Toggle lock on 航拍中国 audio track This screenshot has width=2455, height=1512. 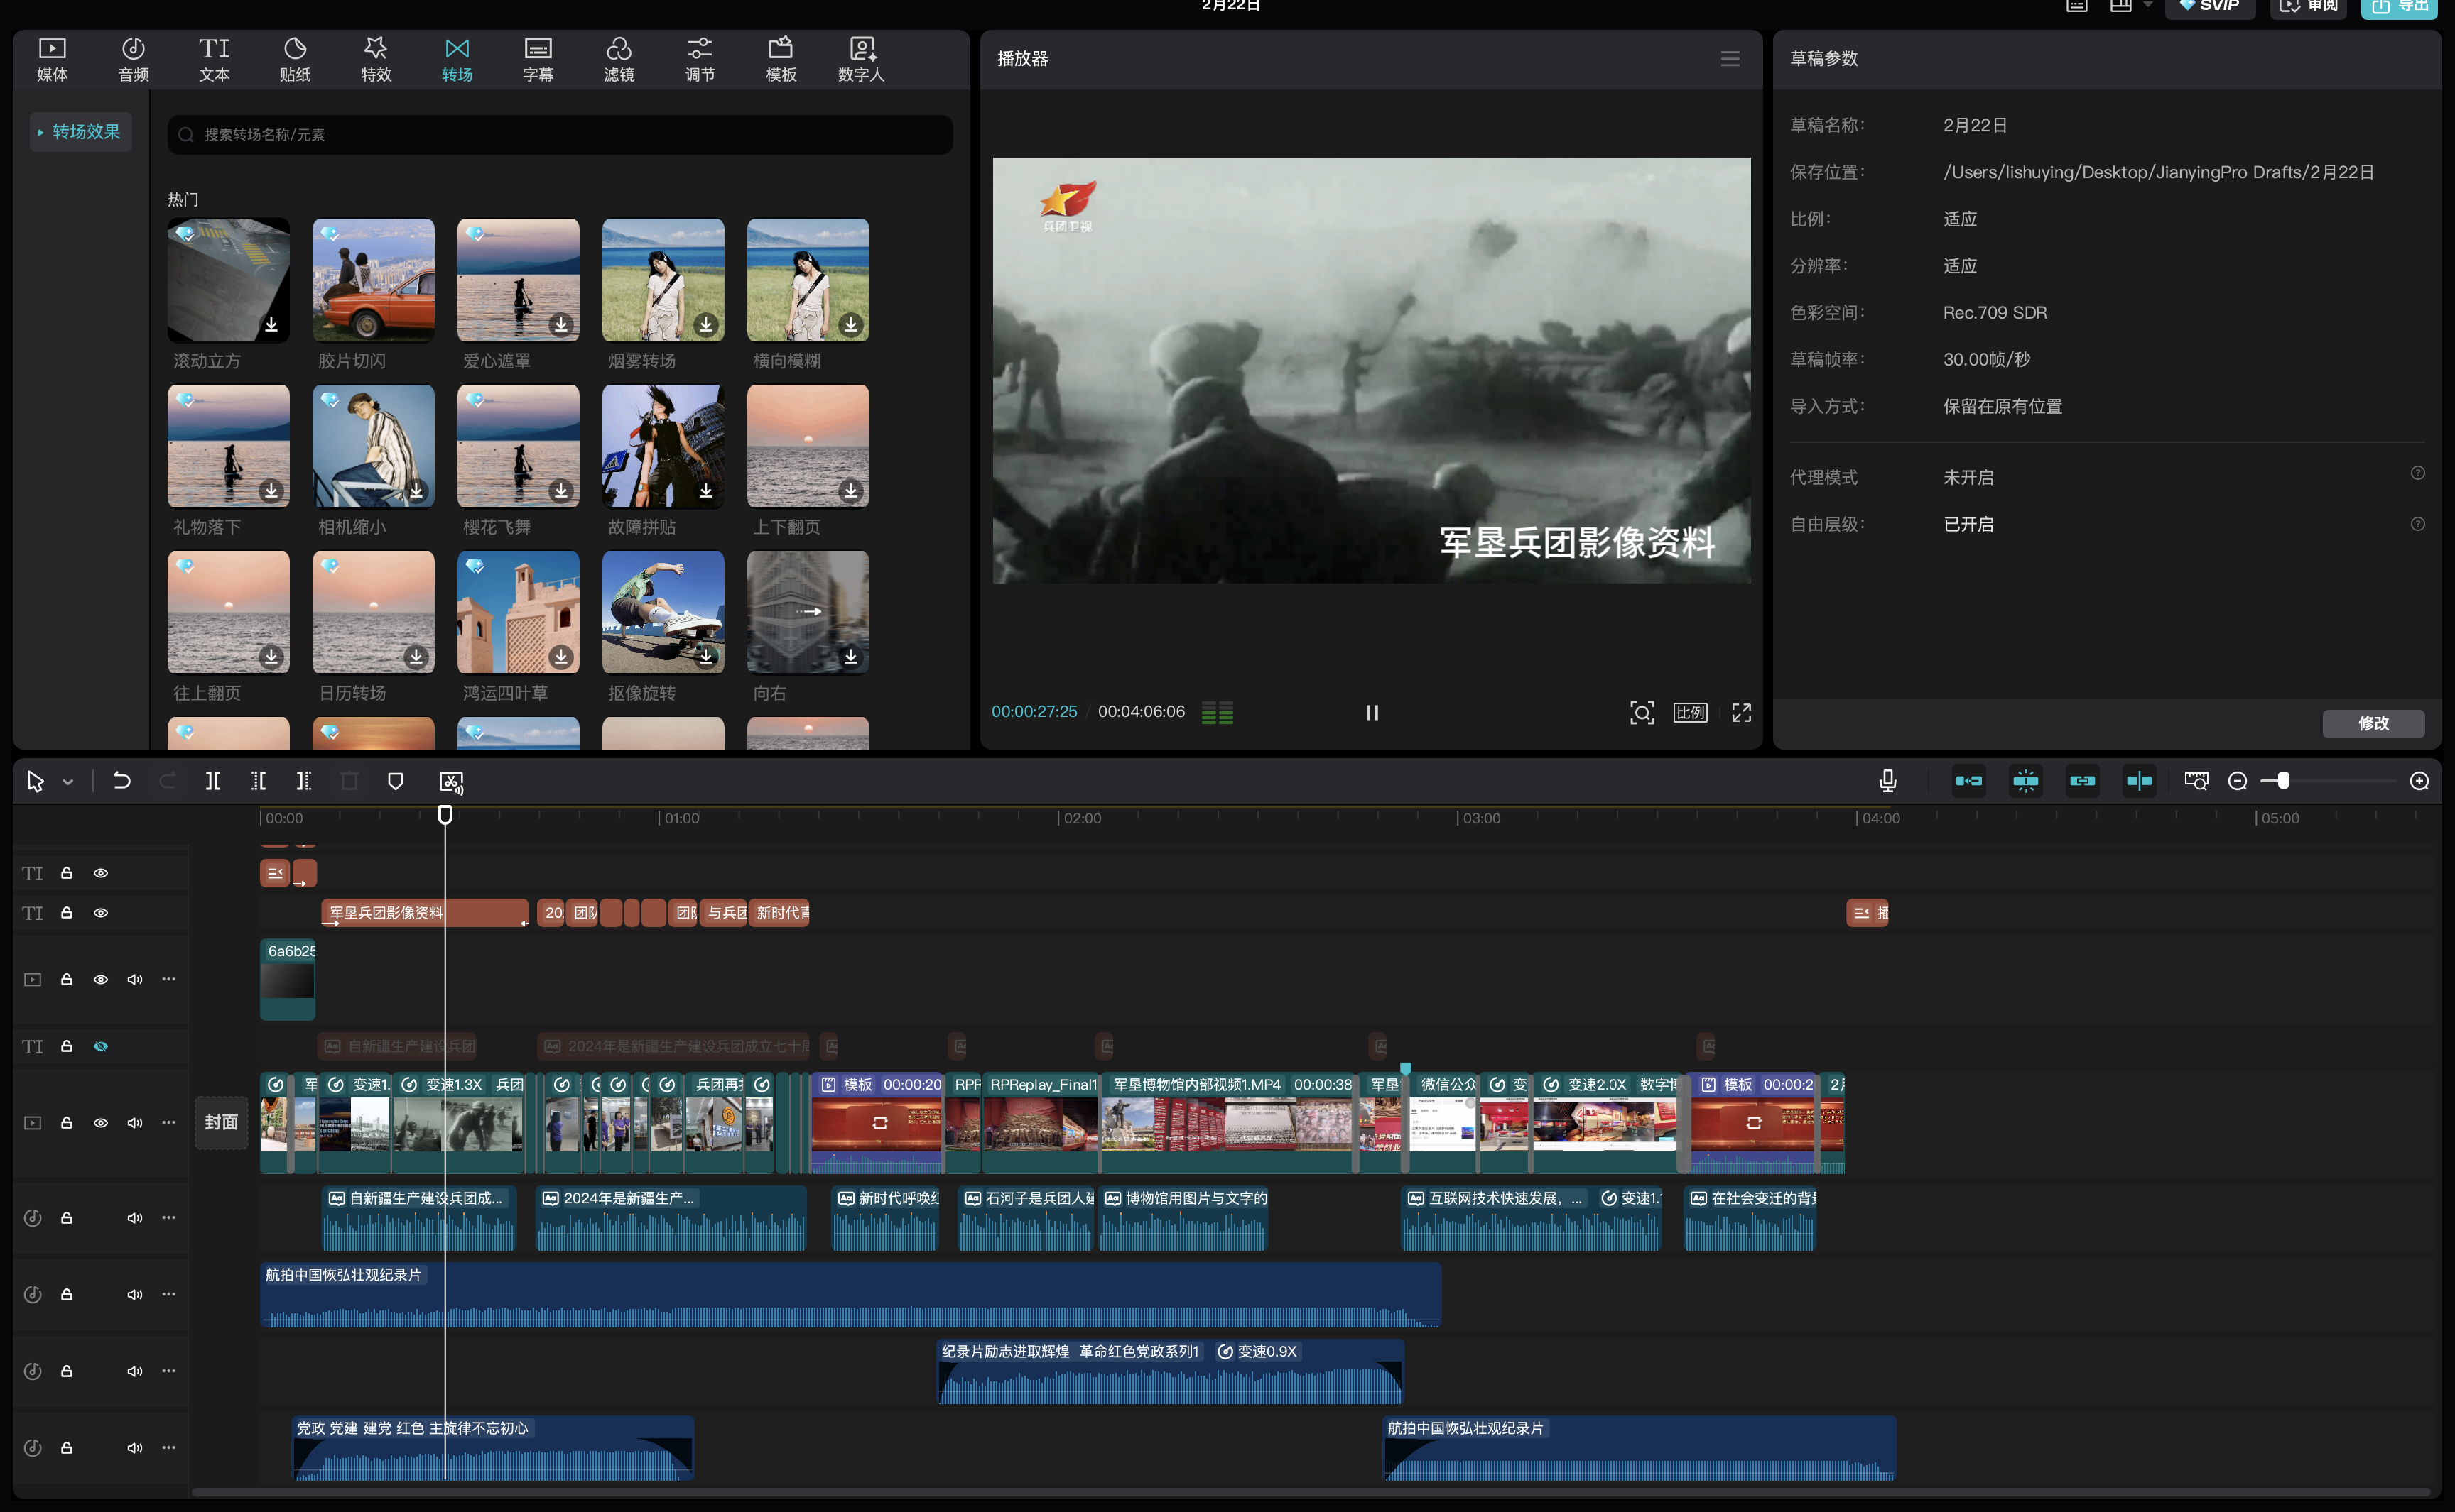coord(67,1294)
